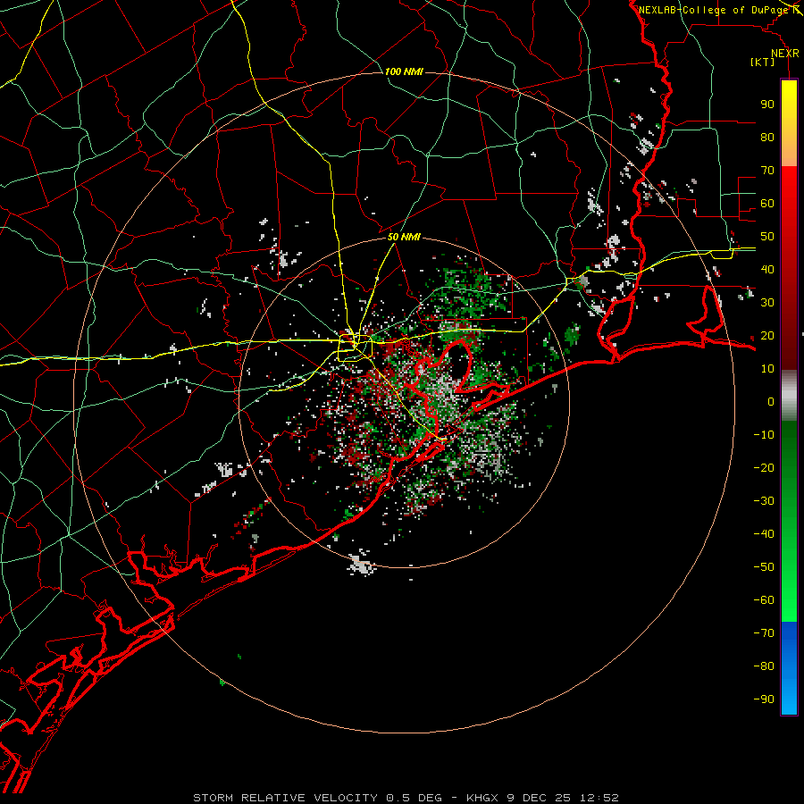This screenshot has height=804, width=804.
Task: Click the 50 NMI range ring label
Action: (x=404, y=237)
